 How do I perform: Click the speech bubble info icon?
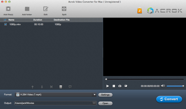coord(70,87)
